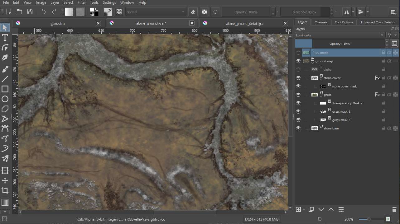Undo the last action
The height and width of the screenshot is (224, 400).
point(44,12)
